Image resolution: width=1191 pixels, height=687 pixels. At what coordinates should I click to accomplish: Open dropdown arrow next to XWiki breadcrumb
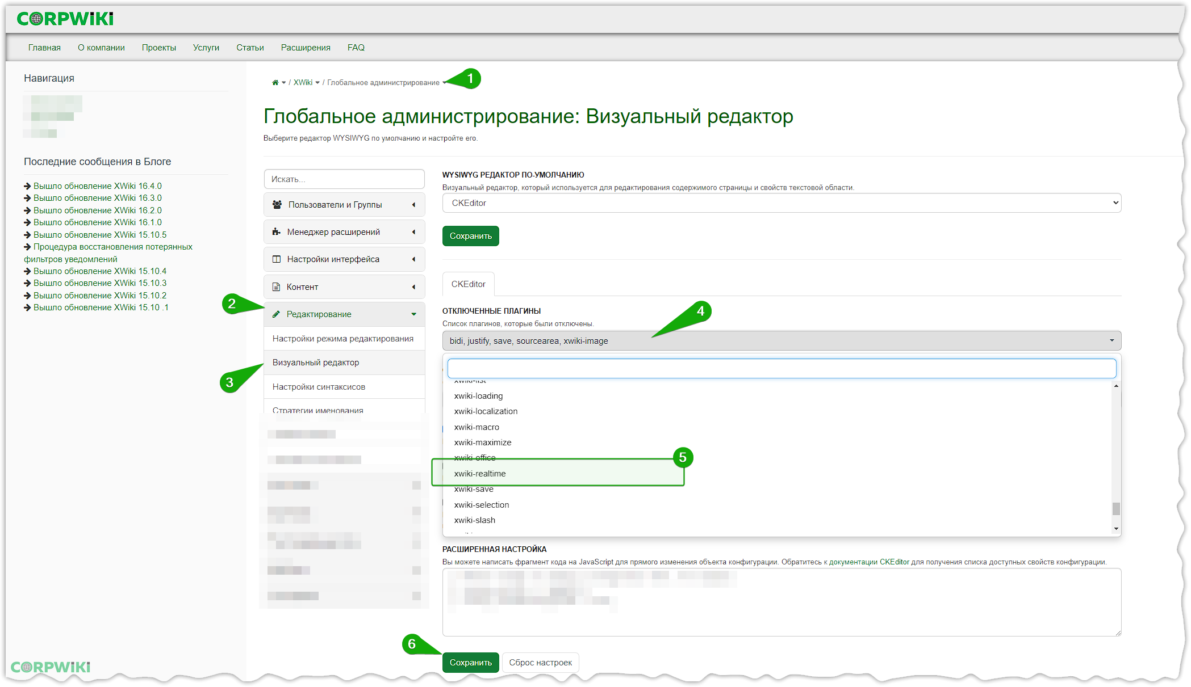(317, 83)
